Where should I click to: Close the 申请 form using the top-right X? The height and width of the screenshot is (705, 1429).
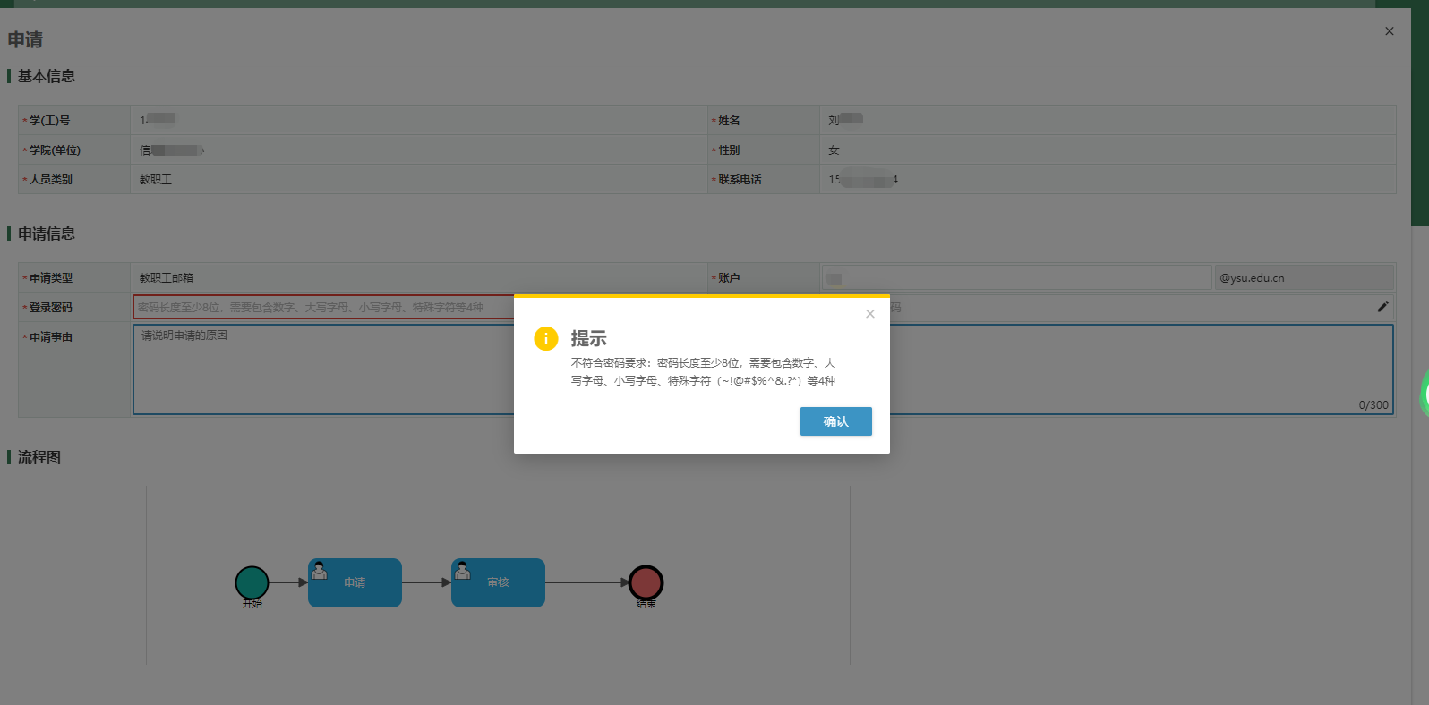pos(1389,31)
